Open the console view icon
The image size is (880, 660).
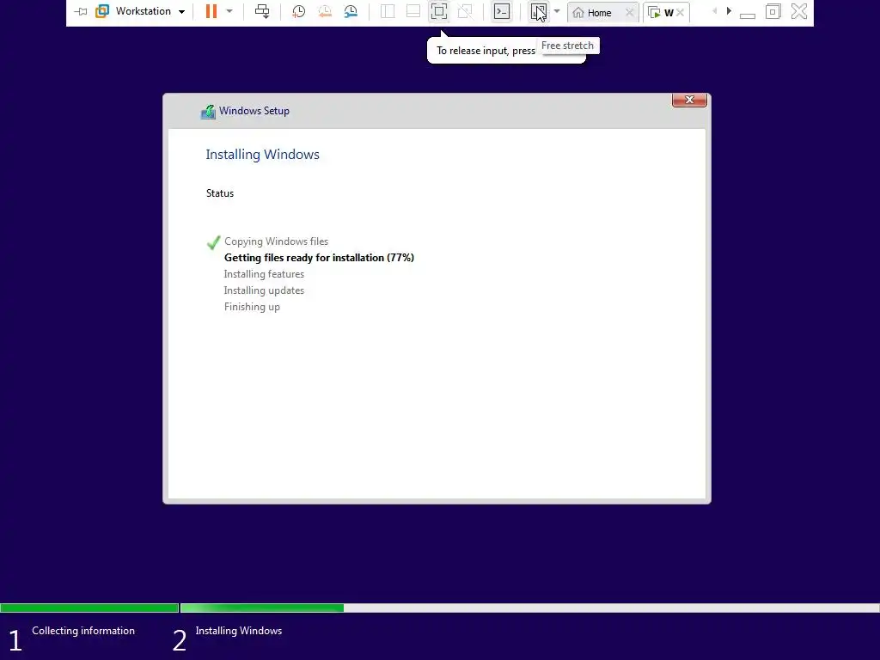click(x=502, y=11)
